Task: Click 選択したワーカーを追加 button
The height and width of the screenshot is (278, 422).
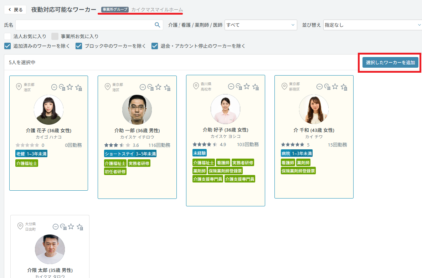Action: click(390, 62)
